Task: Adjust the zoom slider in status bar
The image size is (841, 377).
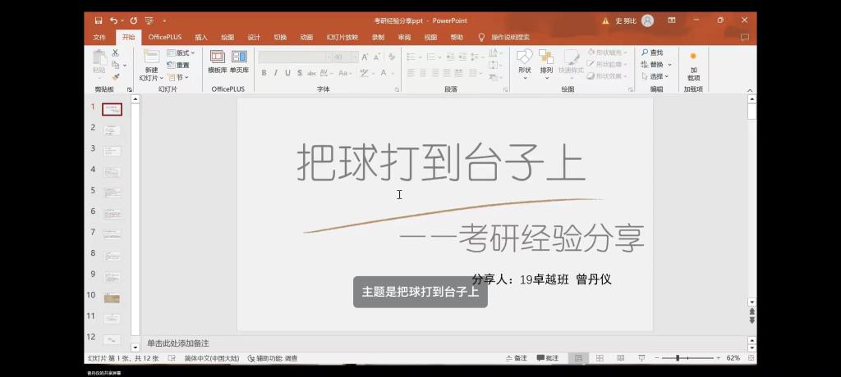Action: pos(687,358)
